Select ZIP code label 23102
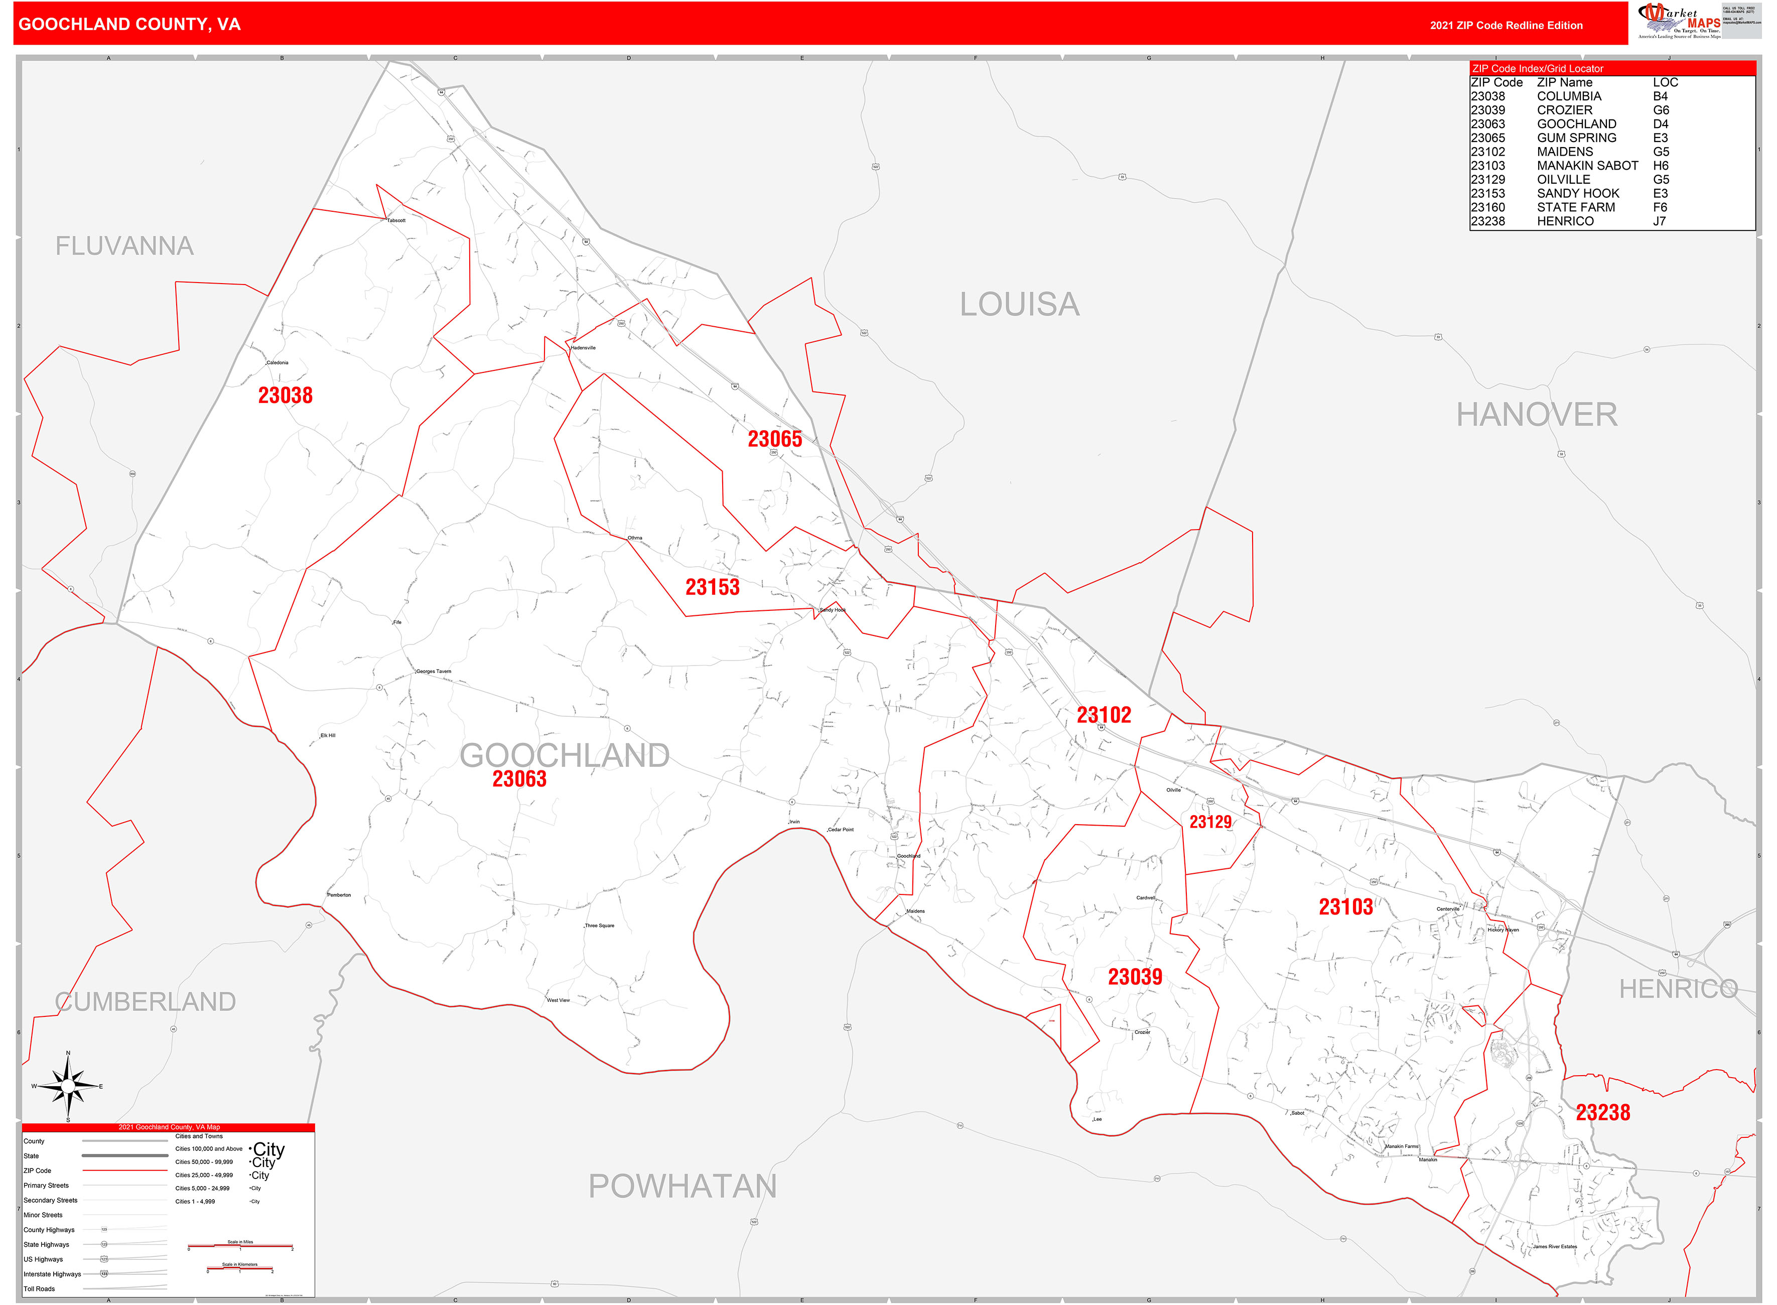Screen dimensions: 1777x1305 pyautogui.click(x=1104, y=715)
